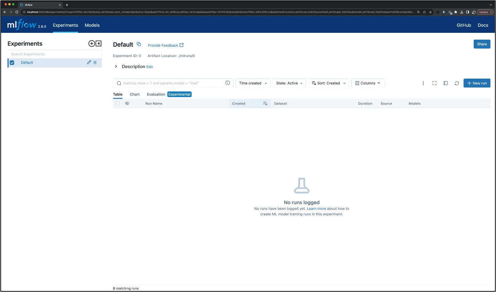Click the New run button
Viewport: 496px width, 292px height.
[x=477, y=83]
